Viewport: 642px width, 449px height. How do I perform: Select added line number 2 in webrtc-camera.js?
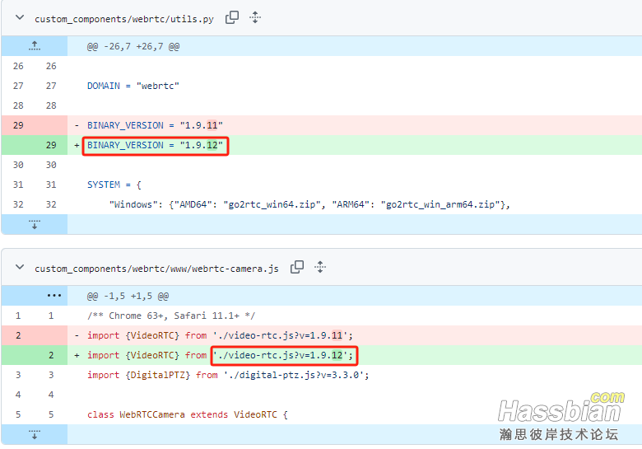51,355
